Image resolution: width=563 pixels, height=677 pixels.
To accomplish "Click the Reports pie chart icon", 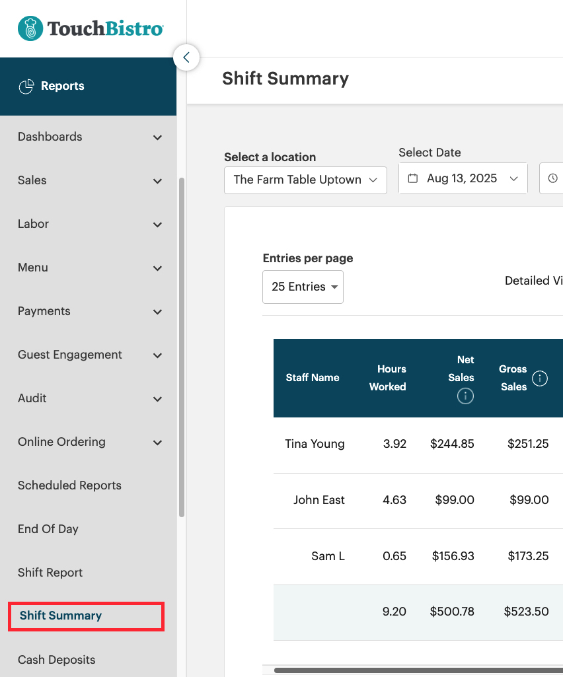I will click(26, 87).
